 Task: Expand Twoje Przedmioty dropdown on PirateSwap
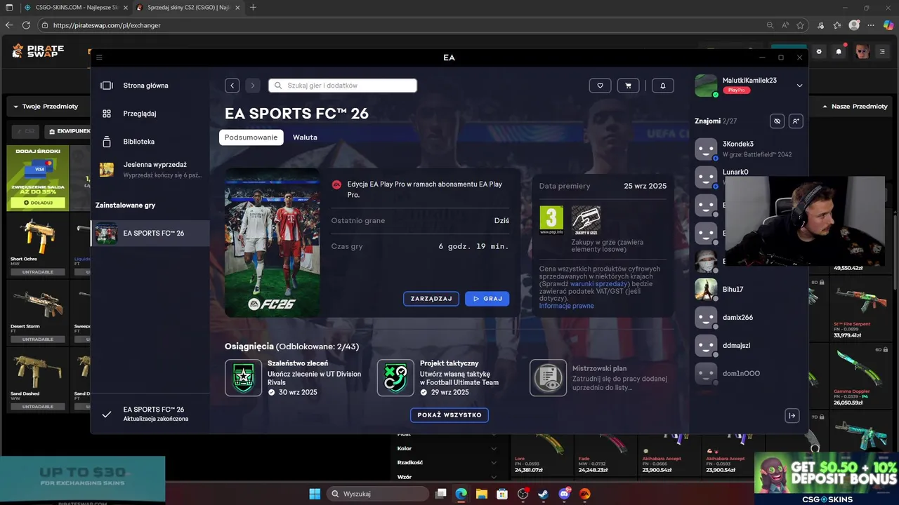(x=48, y=107)
